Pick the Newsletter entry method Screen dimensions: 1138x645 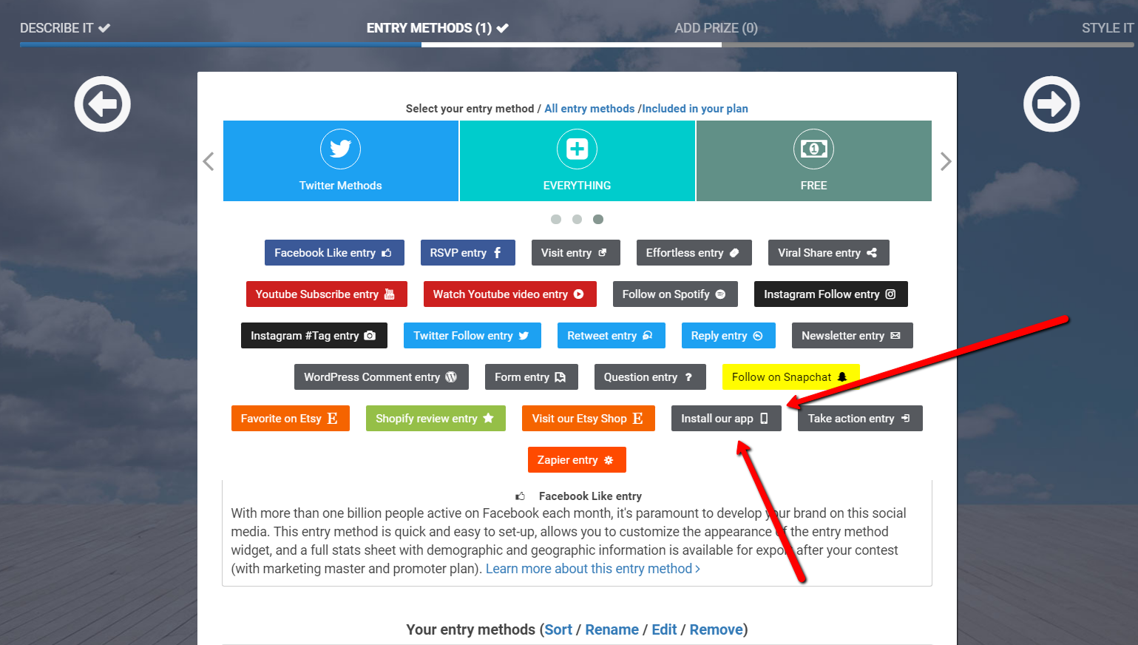[853, 336]
